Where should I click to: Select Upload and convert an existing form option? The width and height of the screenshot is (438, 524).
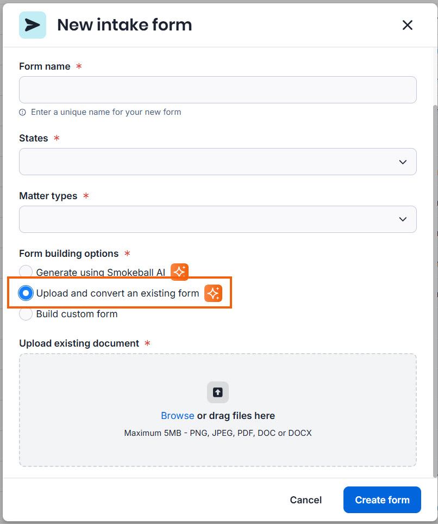(x=26, y=293)
